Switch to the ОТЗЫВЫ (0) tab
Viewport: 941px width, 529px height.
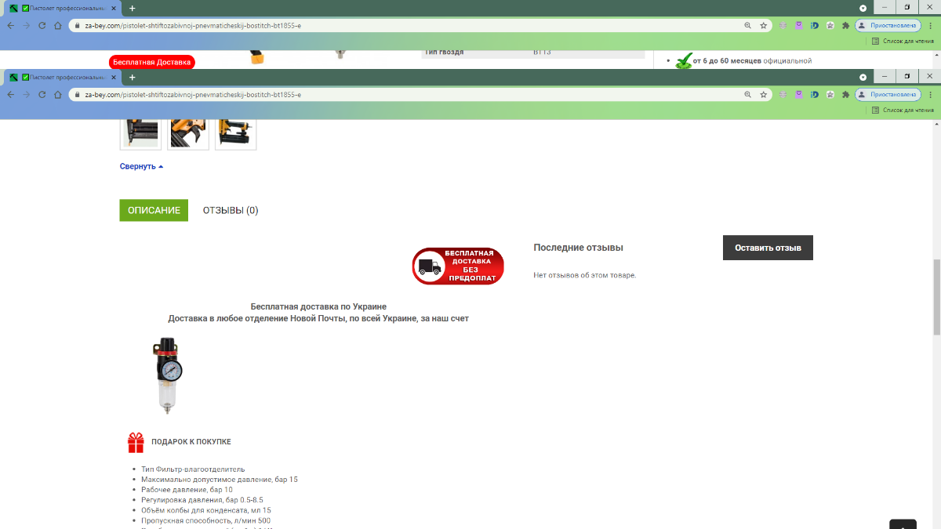tap(231, 210)
